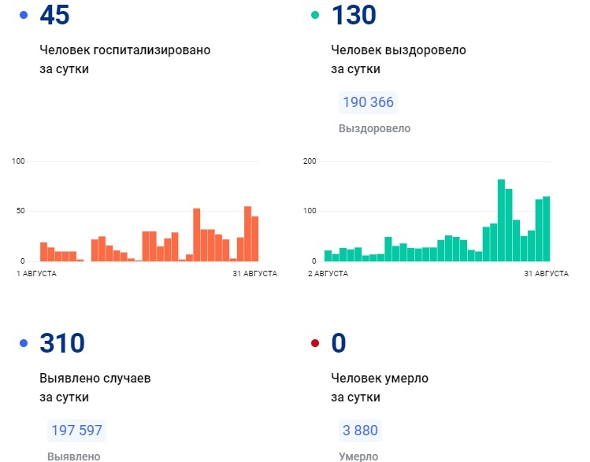The width and height of the screenshot is (590, 462).
Task: Open the 197 597 detected total badge
Action: [76, 431]
